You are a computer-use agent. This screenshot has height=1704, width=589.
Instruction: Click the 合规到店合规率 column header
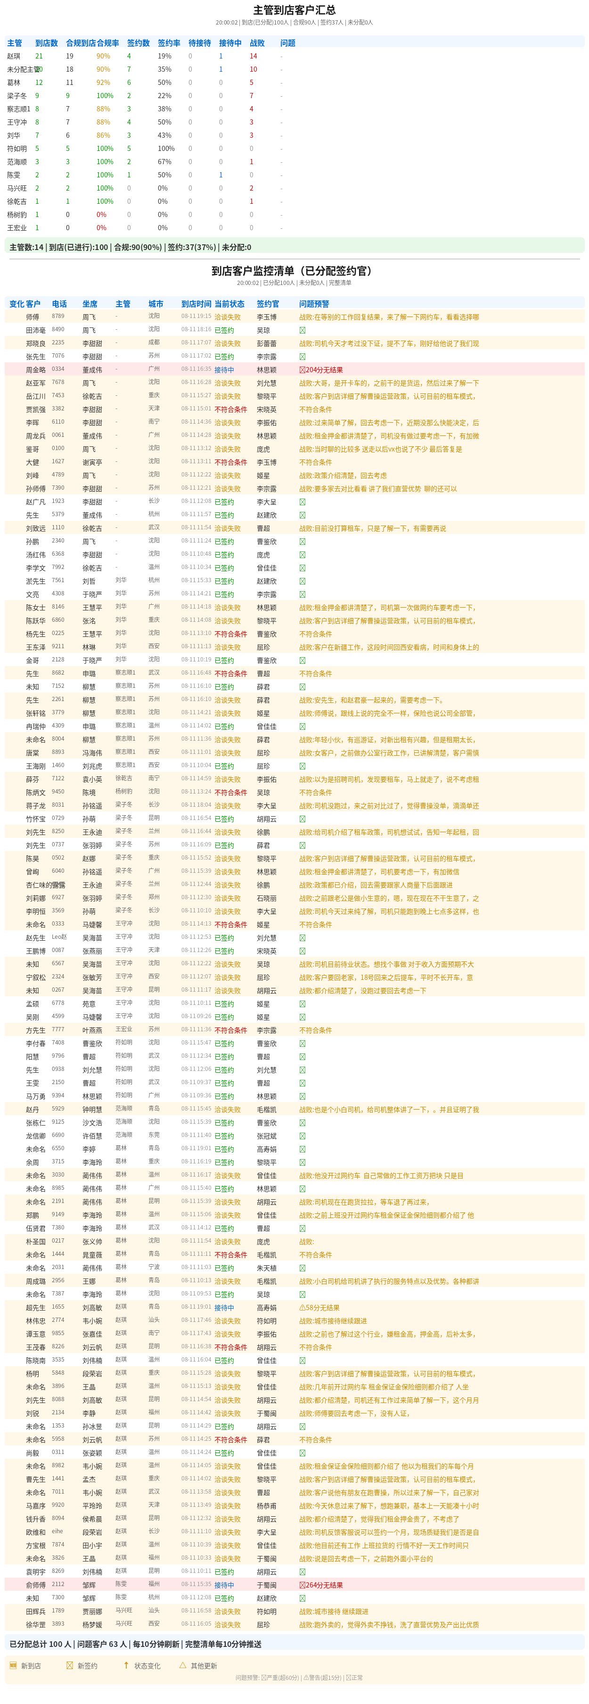tap(92, 43)
